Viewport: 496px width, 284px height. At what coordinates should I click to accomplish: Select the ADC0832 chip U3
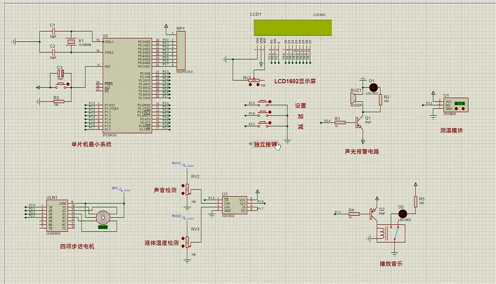[235, 204]
